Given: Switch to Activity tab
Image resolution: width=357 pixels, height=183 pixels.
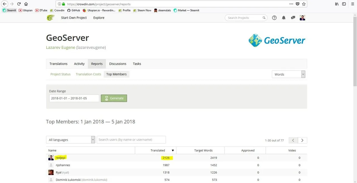Looking at the screenshot, I should (79, 64).
